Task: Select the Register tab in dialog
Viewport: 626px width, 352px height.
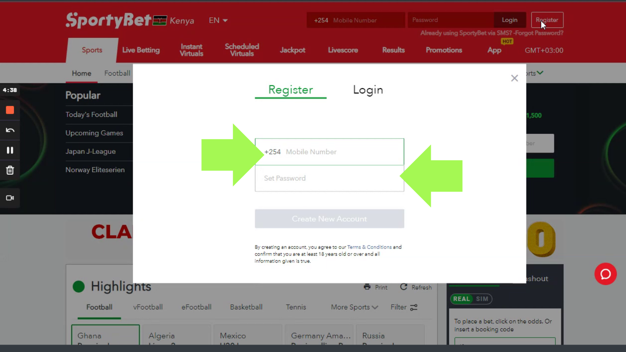Action: point(290,90)
